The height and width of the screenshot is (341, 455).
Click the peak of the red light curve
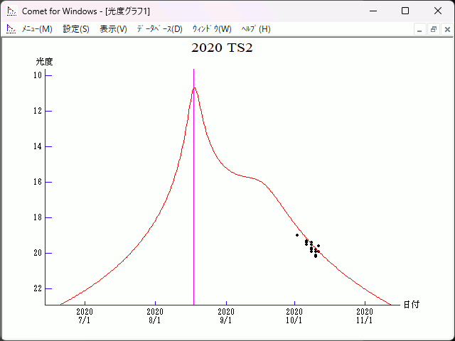(x=194, y=87)
